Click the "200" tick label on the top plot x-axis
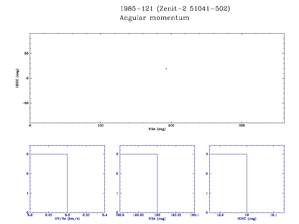This screenshot has height=224, width=299. (x=171, y=125)
